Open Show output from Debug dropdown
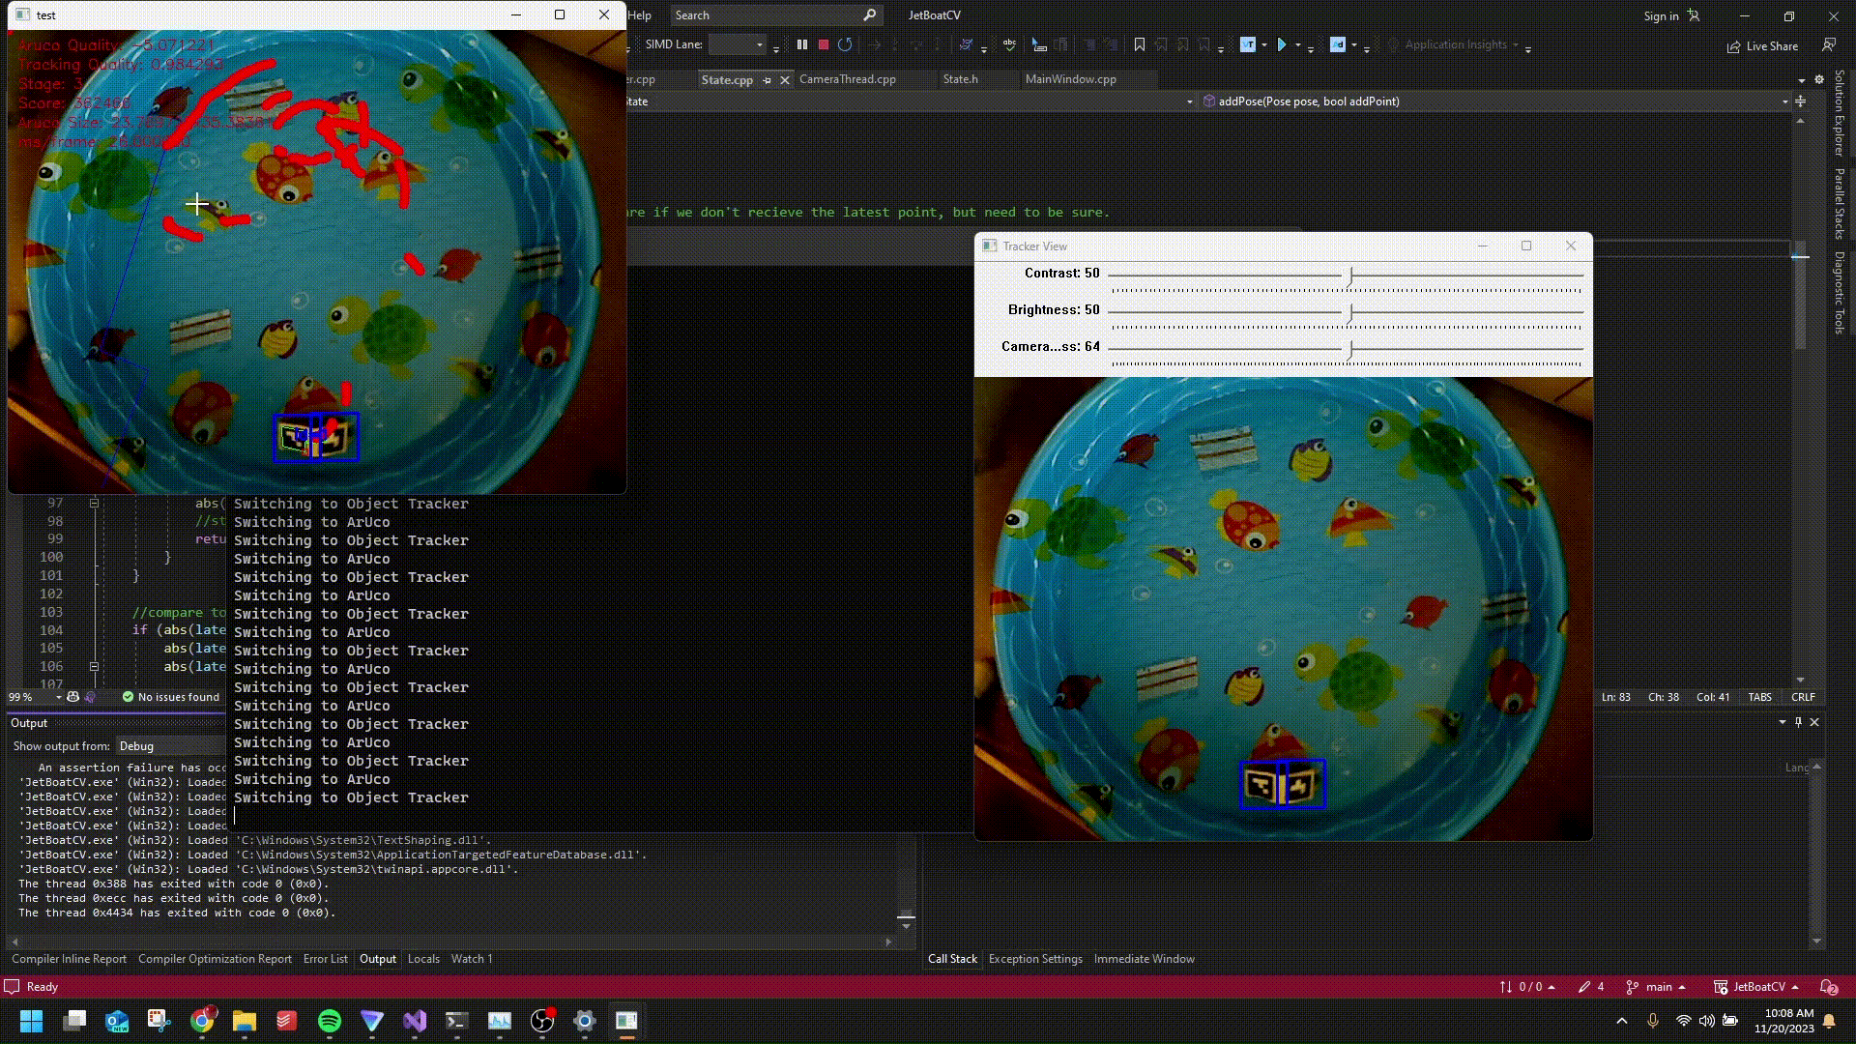Screen dimensions: 1856x1044 169,746
